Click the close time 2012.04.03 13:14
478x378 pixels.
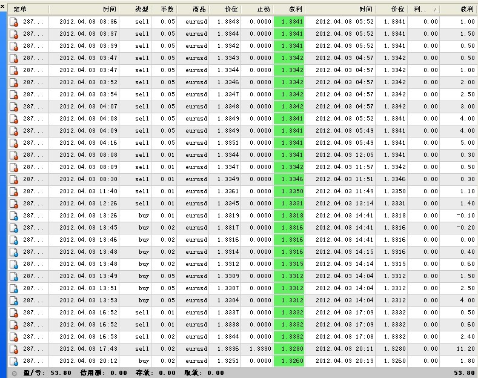pos(345,204)
